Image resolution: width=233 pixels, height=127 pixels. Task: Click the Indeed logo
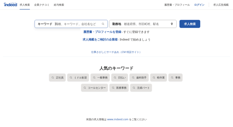pos(10,5)
